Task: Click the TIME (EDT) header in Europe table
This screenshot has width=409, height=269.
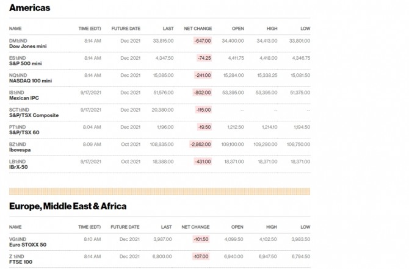Action: [90, 226]
